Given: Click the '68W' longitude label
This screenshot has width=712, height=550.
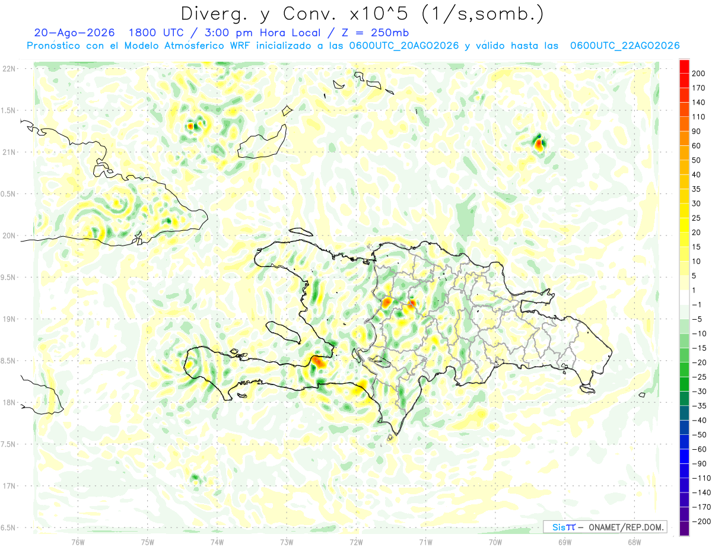Looking at the screenshot, I should pyautogui.click(x=634, y=542).
